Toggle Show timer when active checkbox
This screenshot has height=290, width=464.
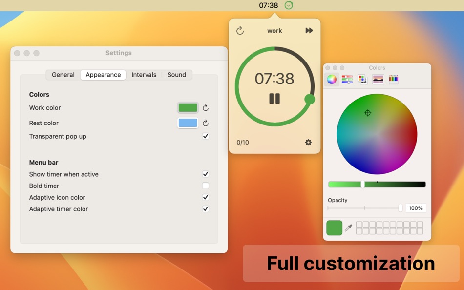pyautogui.click(x=205, y=174)
